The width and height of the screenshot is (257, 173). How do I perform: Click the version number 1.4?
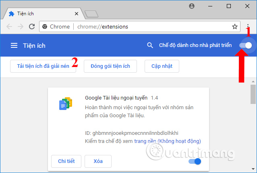pos(154,98)
